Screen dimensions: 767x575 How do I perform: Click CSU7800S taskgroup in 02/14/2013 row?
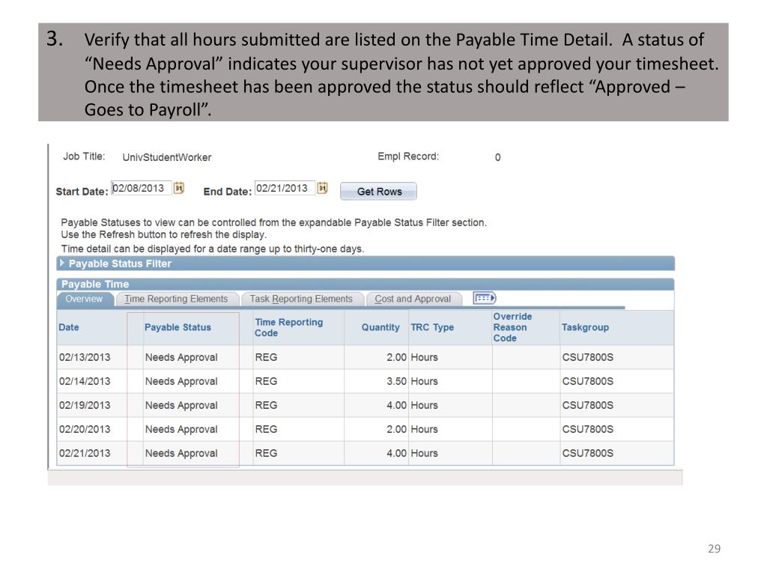pyautogui.click(x=587, y=381)
